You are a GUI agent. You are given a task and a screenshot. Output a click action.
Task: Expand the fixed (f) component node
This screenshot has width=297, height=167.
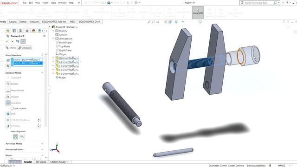pos(53,58)
